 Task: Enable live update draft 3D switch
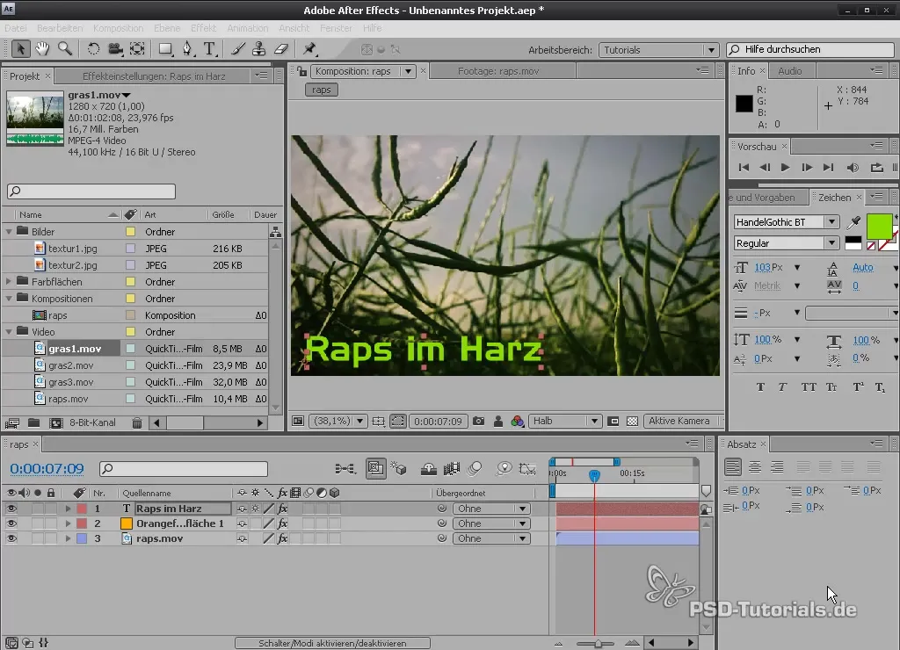(399, 469)
